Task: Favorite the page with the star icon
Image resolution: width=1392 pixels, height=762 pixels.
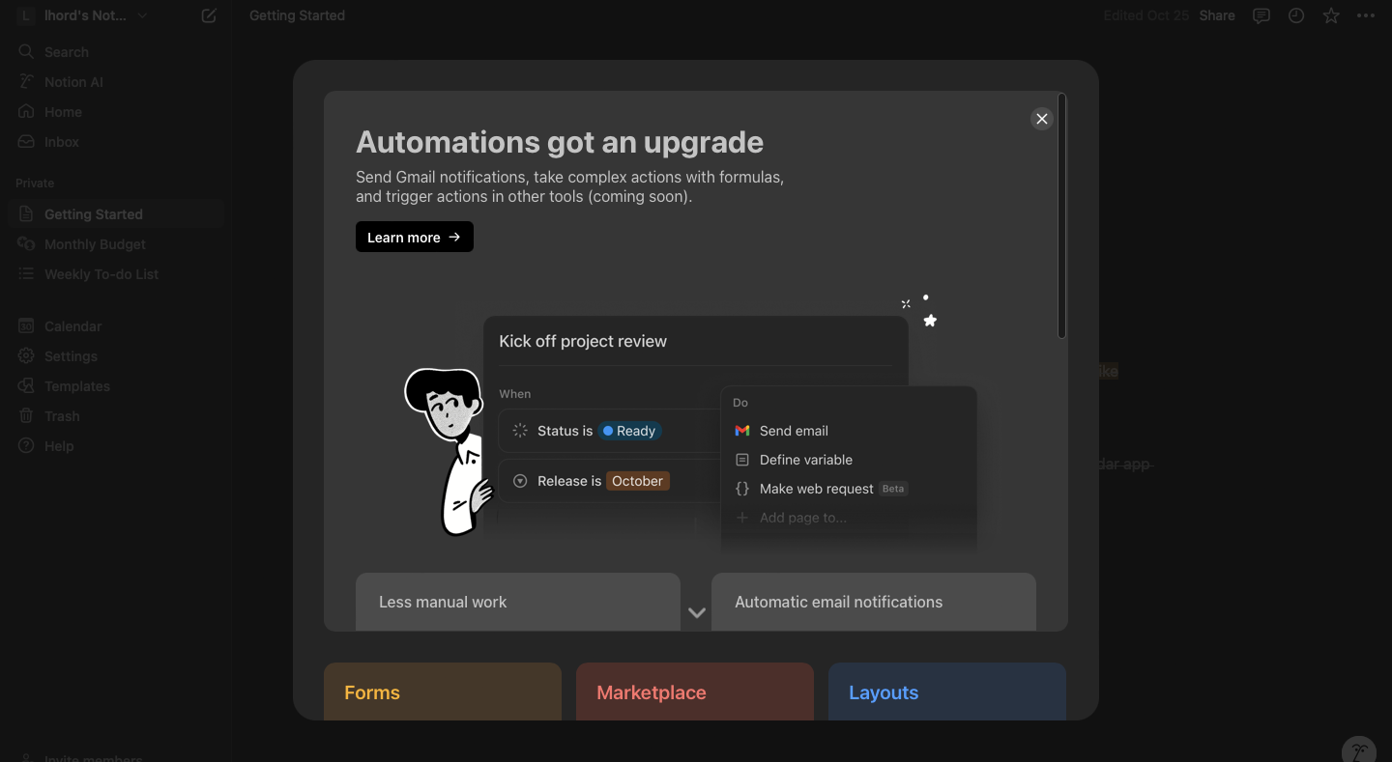Action: coord(1331,15)
